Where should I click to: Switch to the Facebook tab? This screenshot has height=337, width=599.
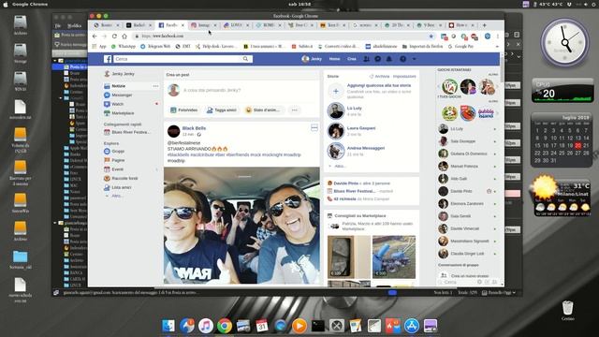point(171,25)
